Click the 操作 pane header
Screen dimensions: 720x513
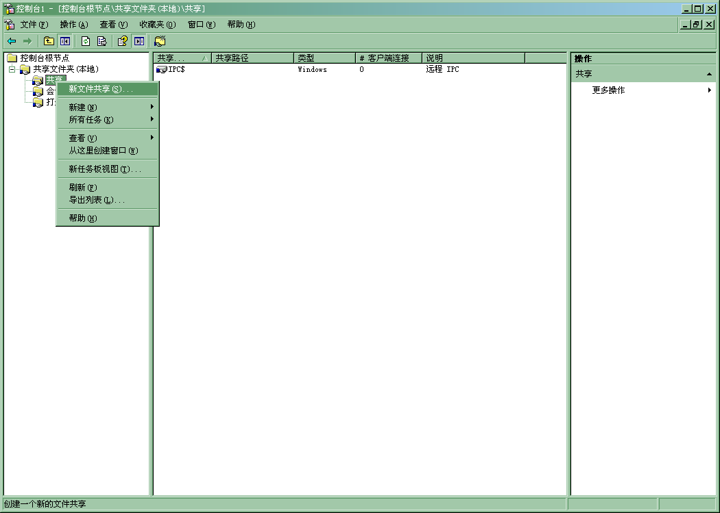pyautogui.click(x=643, y=59)
